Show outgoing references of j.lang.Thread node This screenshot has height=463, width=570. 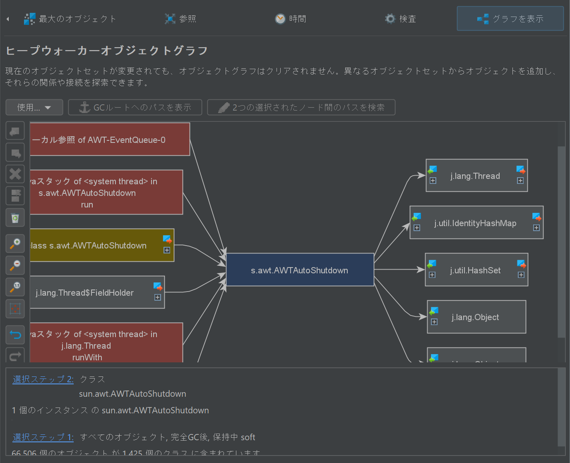point(521,170)
